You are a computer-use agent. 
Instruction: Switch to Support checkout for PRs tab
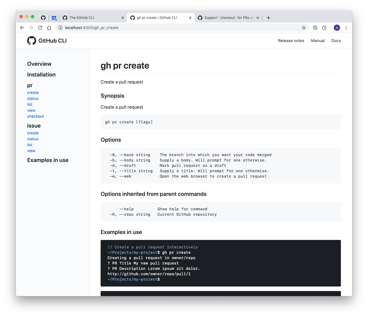(228, 18)
